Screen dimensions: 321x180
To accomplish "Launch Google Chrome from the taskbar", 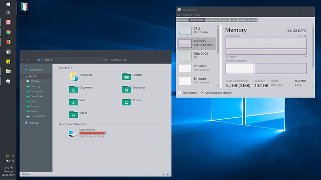I will click(8, 32).
